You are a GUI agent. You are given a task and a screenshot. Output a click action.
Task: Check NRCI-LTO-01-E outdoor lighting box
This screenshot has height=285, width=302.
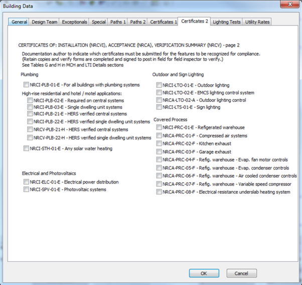click(x=159, y=85)
